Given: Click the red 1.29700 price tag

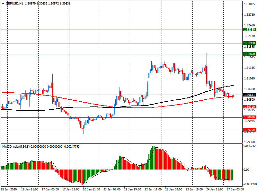Looking at the screenshot, I should click(249, 130).
